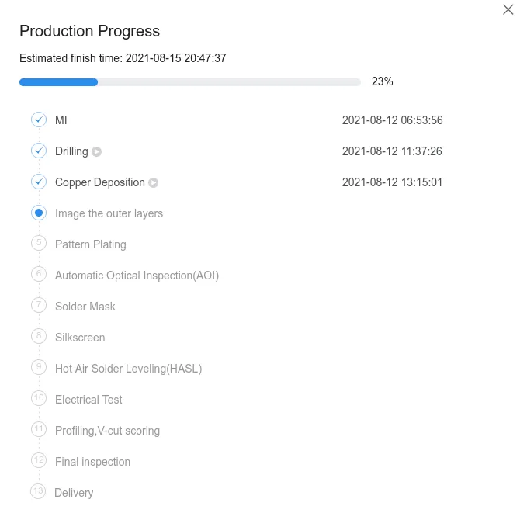Viewport: 527px width, 506px height.
Task: Select the Electrical Test step label
Action: (x=88, y=400)
